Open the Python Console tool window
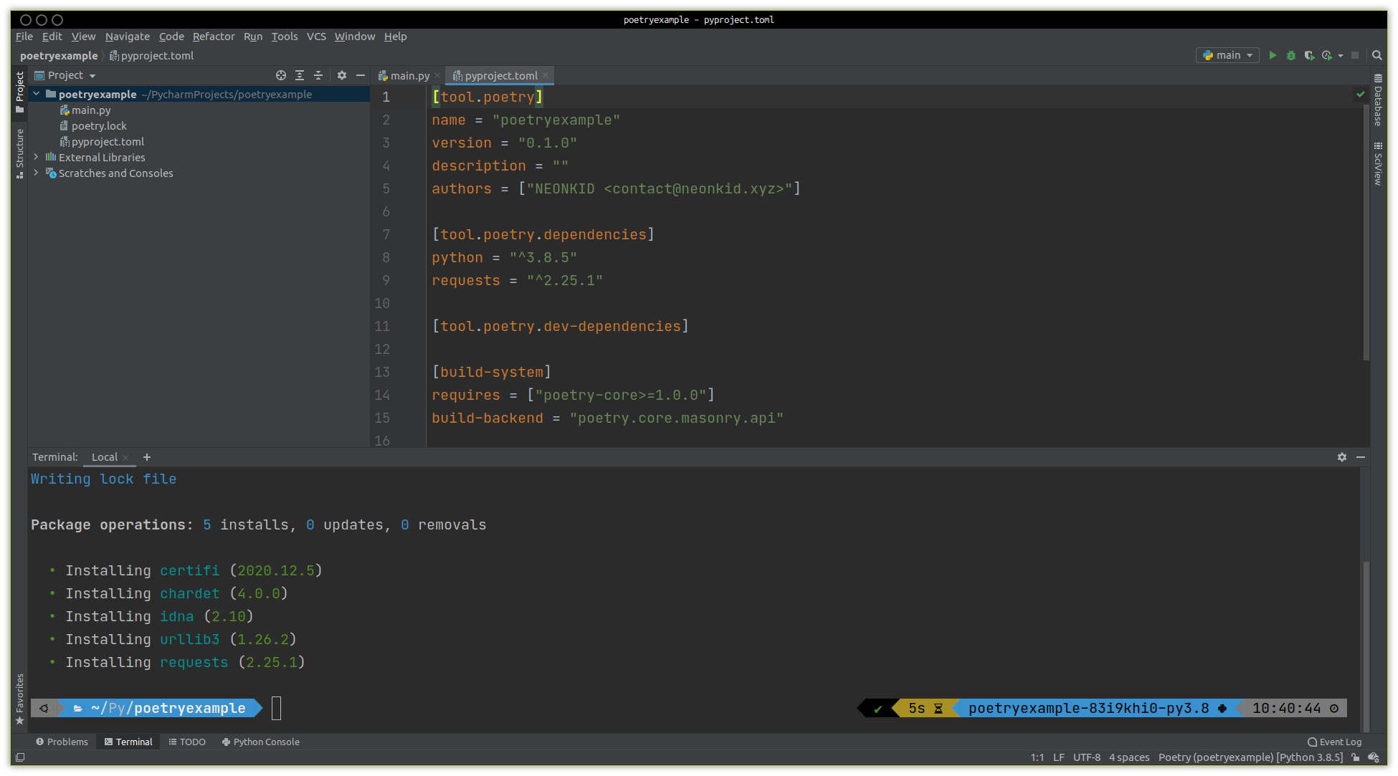The image size is (1398, 776). (x=261, y=742)
